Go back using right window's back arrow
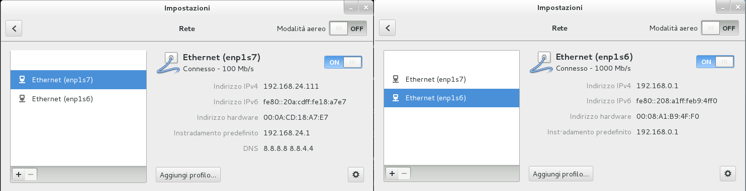The height and width of the screenshot is (191, 746). (x=387, y=29)
